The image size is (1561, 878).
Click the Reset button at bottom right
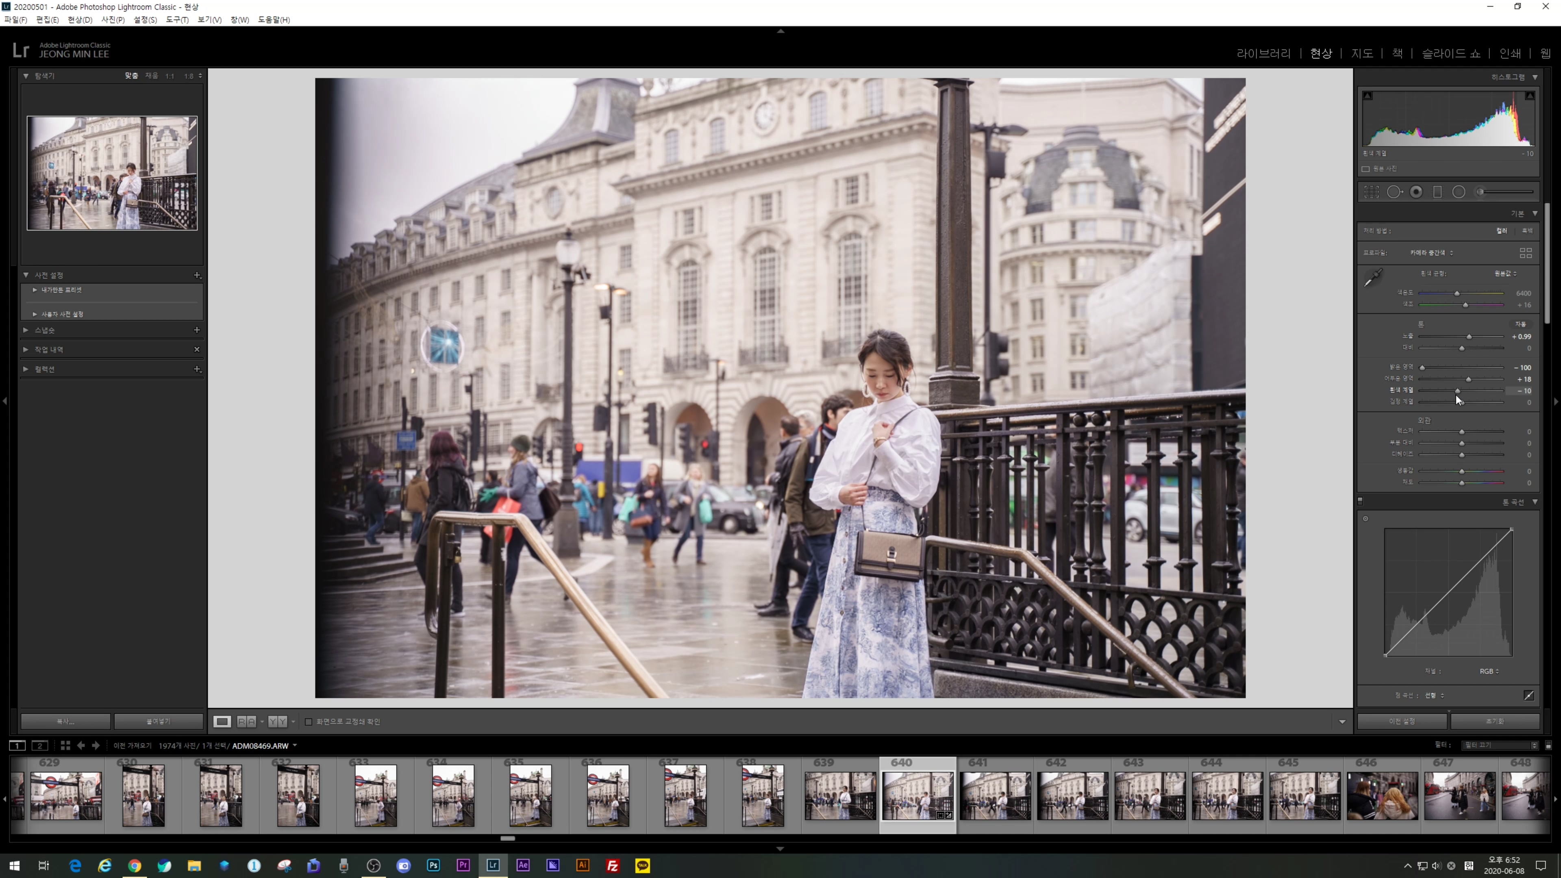point(1494,721)
